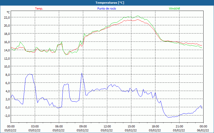
Task: Click the "22,0" y-axis value
Action: pyautogui.click(x=7, y=17)
